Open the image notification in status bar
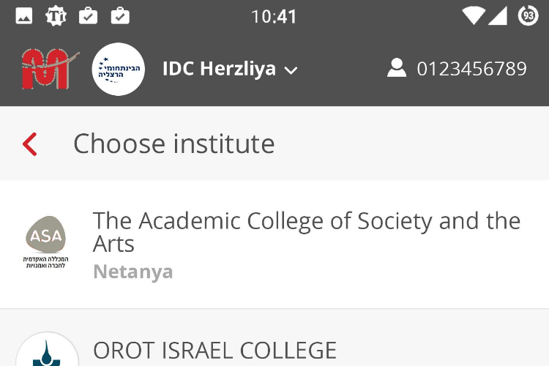 (x=24, y=16)
